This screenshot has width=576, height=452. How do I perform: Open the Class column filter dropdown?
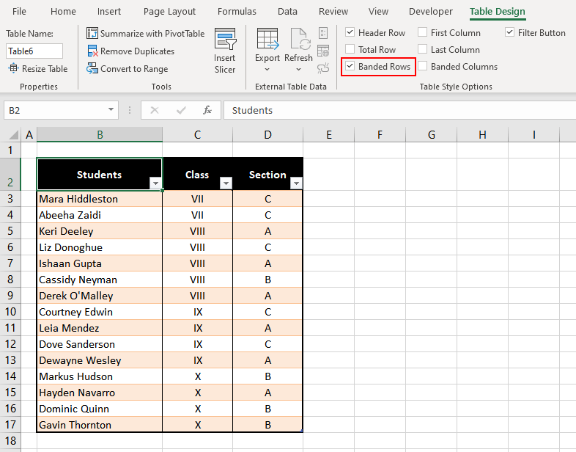tap(226, 183)
